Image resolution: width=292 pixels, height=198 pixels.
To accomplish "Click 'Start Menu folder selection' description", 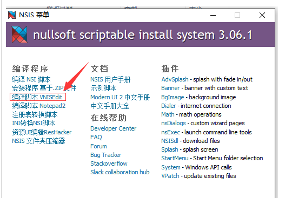I will [228, 158].
